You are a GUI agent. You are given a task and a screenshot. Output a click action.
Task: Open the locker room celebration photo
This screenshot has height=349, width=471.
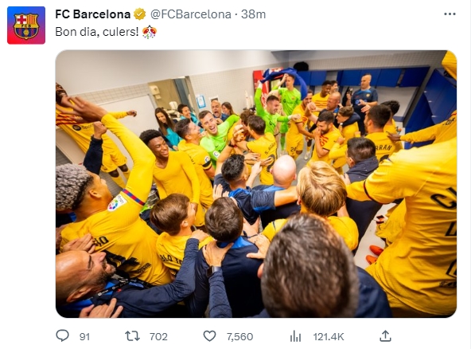pos(256,184)
